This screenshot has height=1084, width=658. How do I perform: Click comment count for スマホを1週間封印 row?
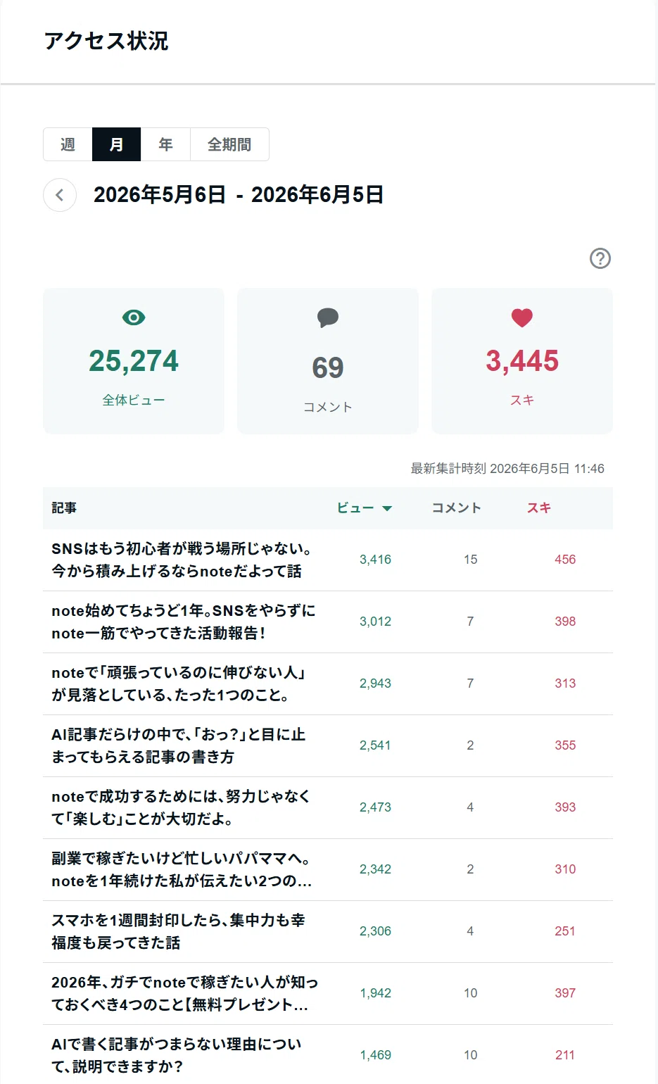(470, 931)
